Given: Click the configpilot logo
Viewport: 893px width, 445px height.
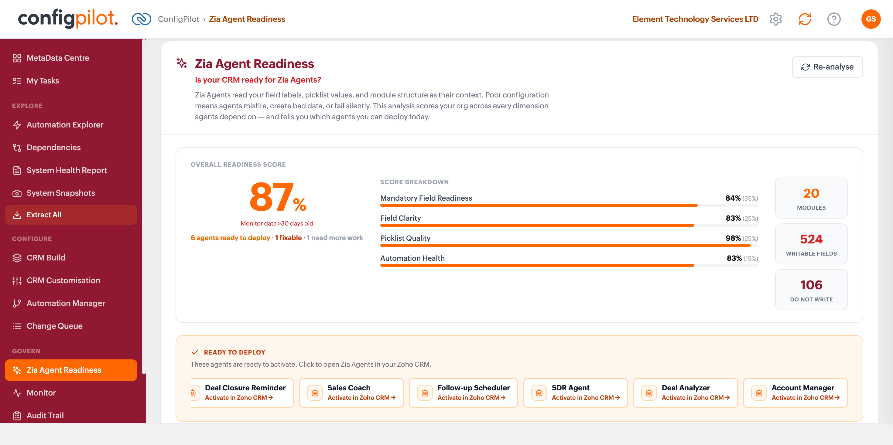Looking at the screenshot, I should tap(68, 19).
